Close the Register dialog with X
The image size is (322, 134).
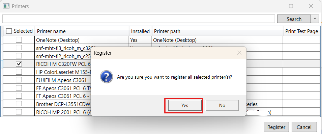coord(239,53)
